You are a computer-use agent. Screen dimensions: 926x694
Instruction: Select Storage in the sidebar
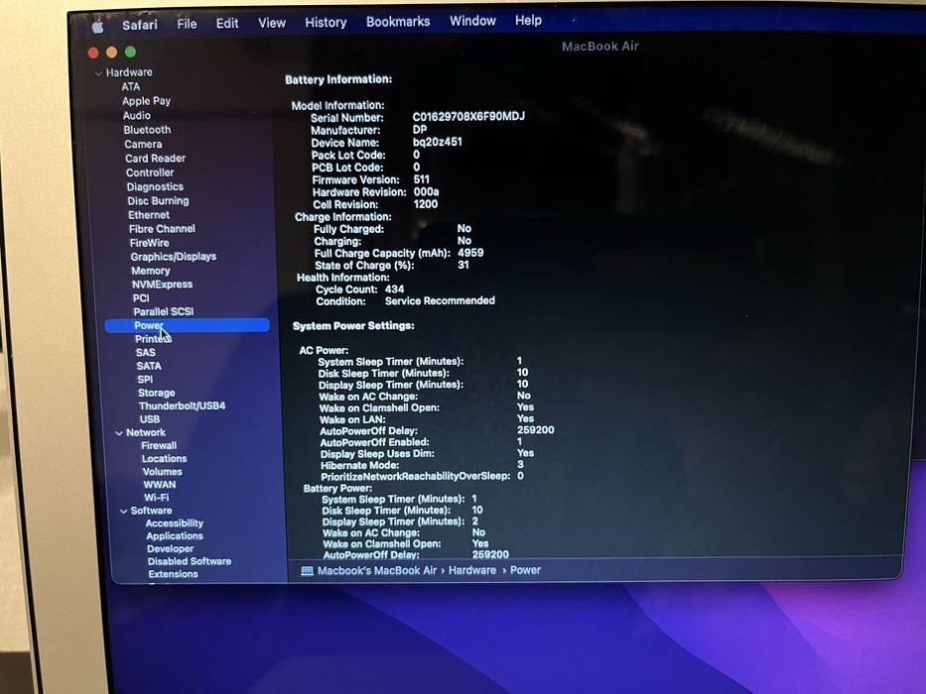click(157, 393)
